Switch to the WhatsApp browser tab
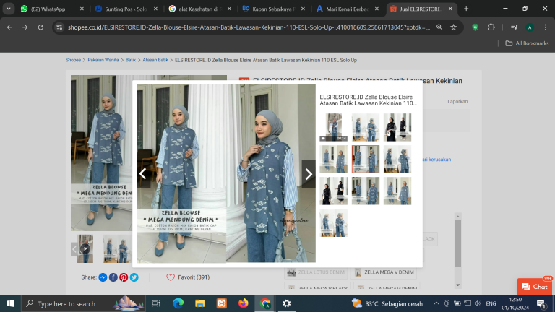Image resolution: width=555 pixels, height=312 pixels. coord(52,9)
